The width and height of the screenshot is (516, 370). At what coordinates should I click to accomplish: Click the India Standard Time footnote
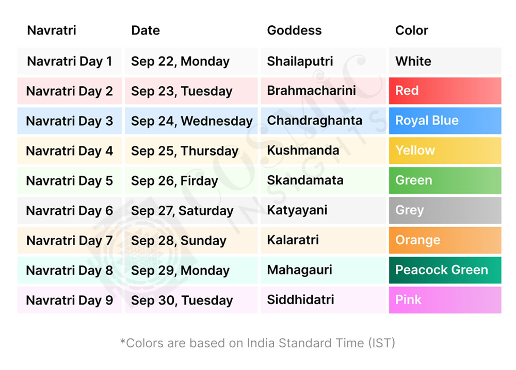tap(257, 343)
